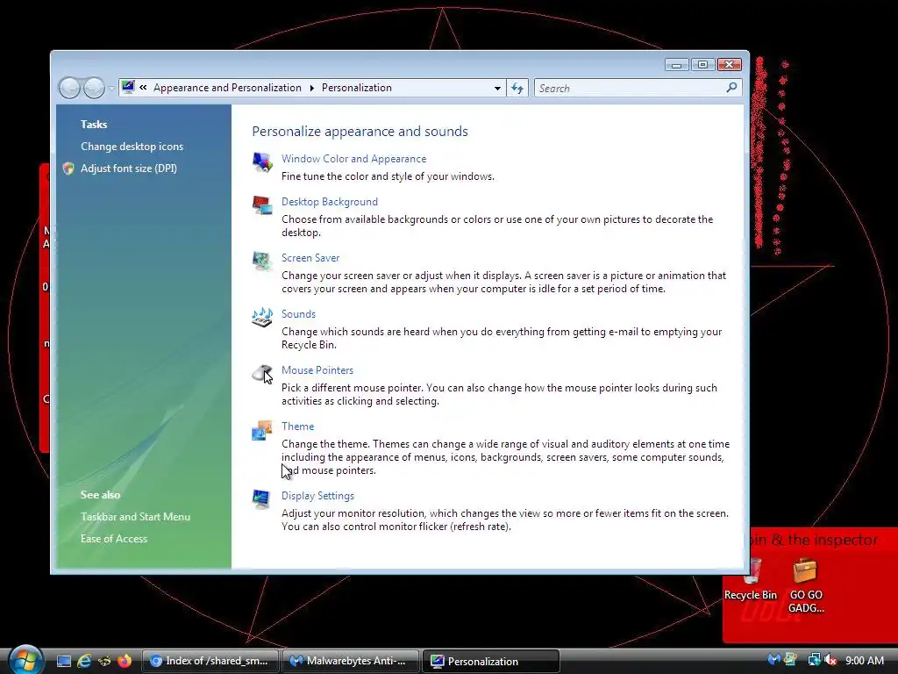Expand the double-chevron in address bar
This screenshot has width=898, height=674.
143,87
